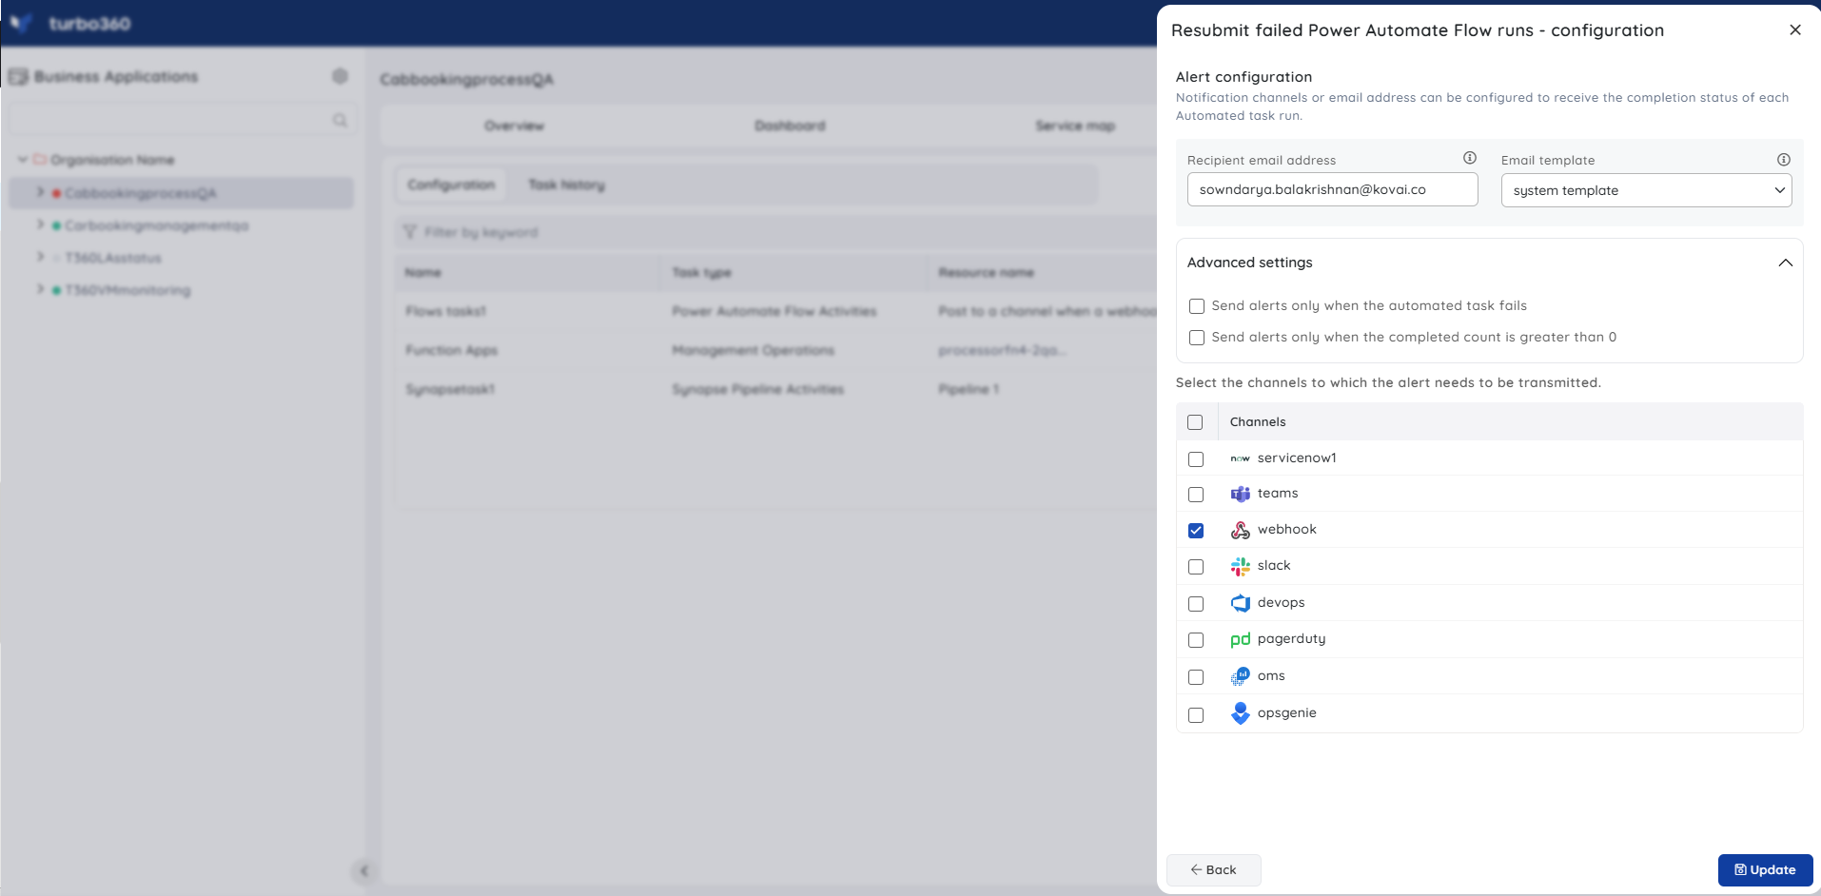The height and width of the screenshot is (896, 1821).
Task: Switch to the Dashboard tab
Action: (790, 126)
